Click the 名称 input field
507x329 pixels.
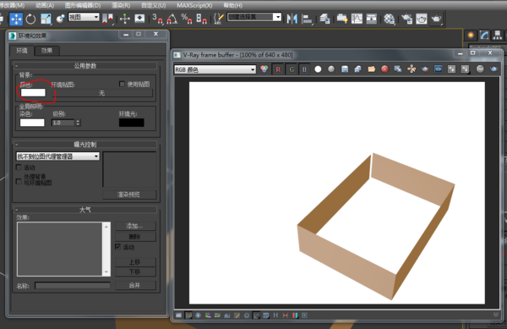tap(73, 285)
